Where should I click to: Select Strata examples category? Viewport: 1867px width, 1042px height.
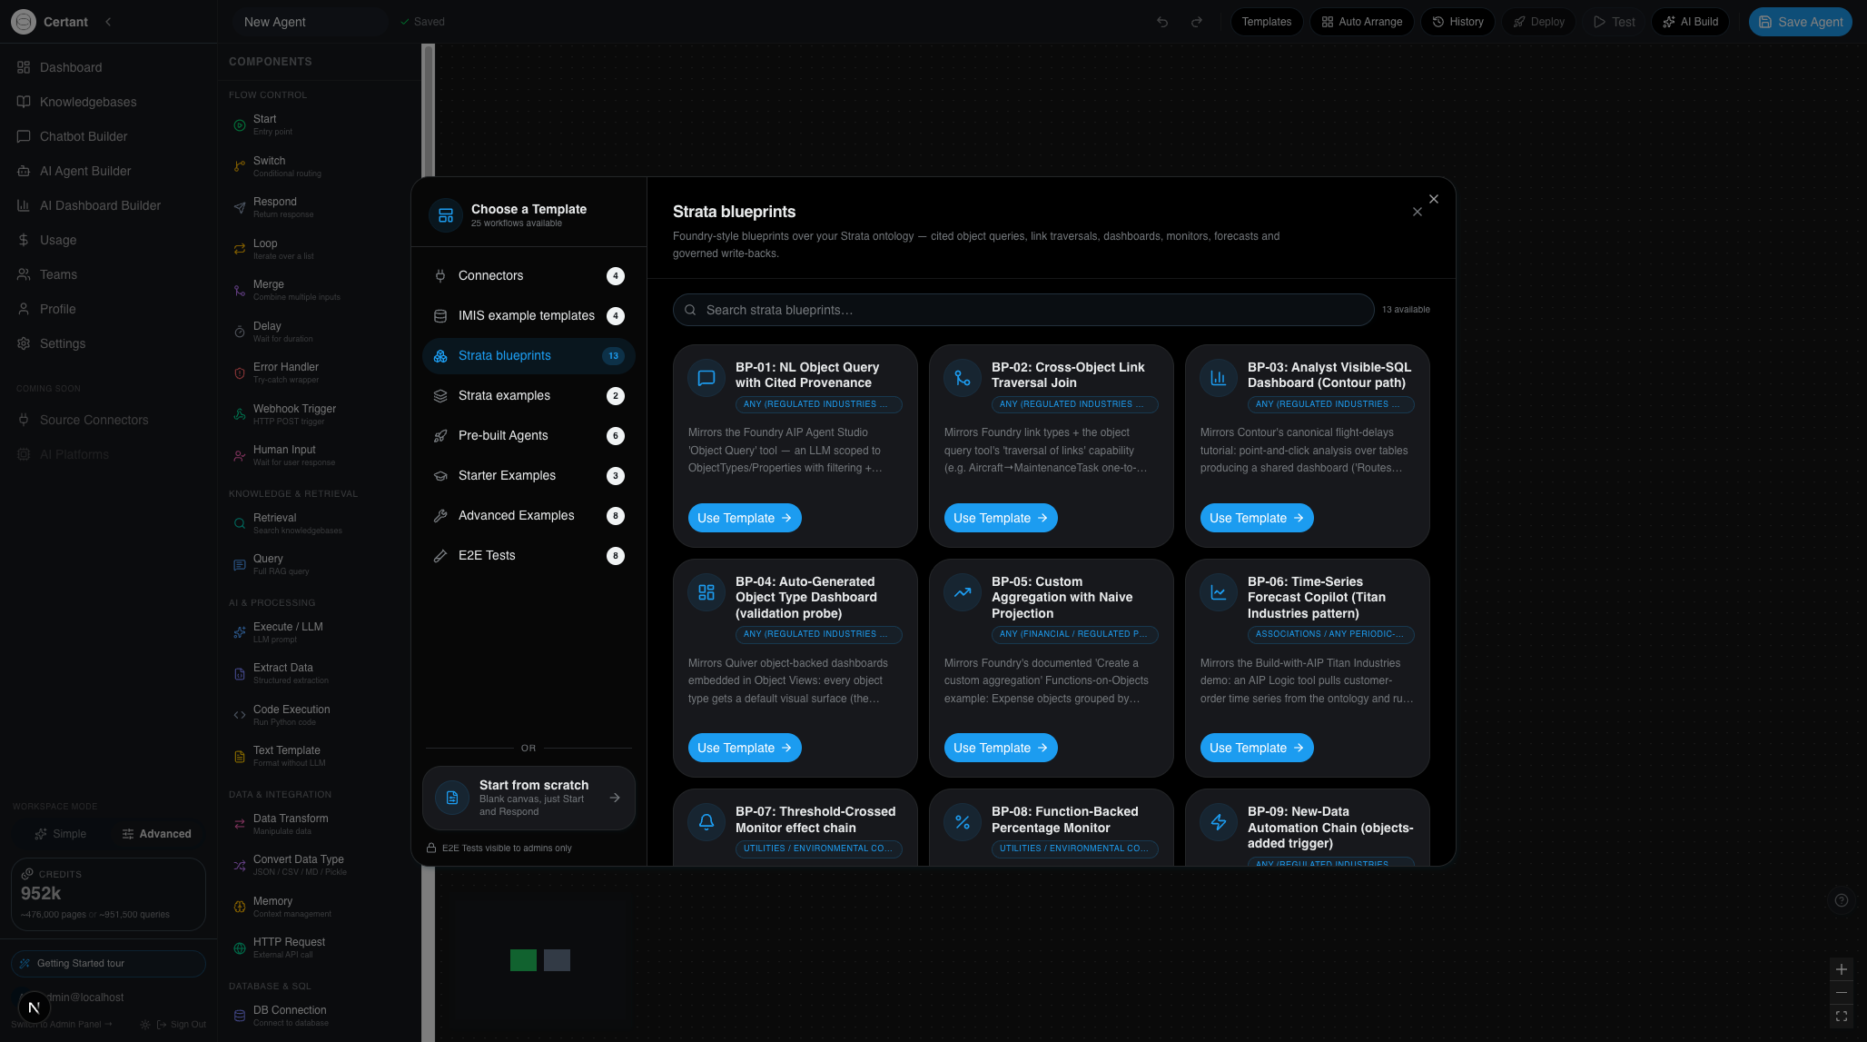(x=528, y=395)
